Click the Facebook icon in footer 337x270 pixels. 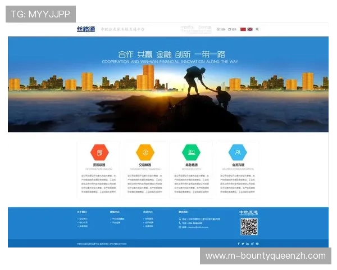click(239, 244)
